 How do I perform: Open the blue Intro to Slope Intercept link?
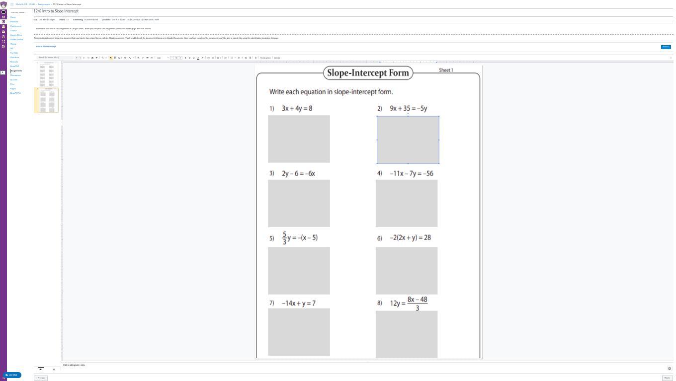(46, 47)
